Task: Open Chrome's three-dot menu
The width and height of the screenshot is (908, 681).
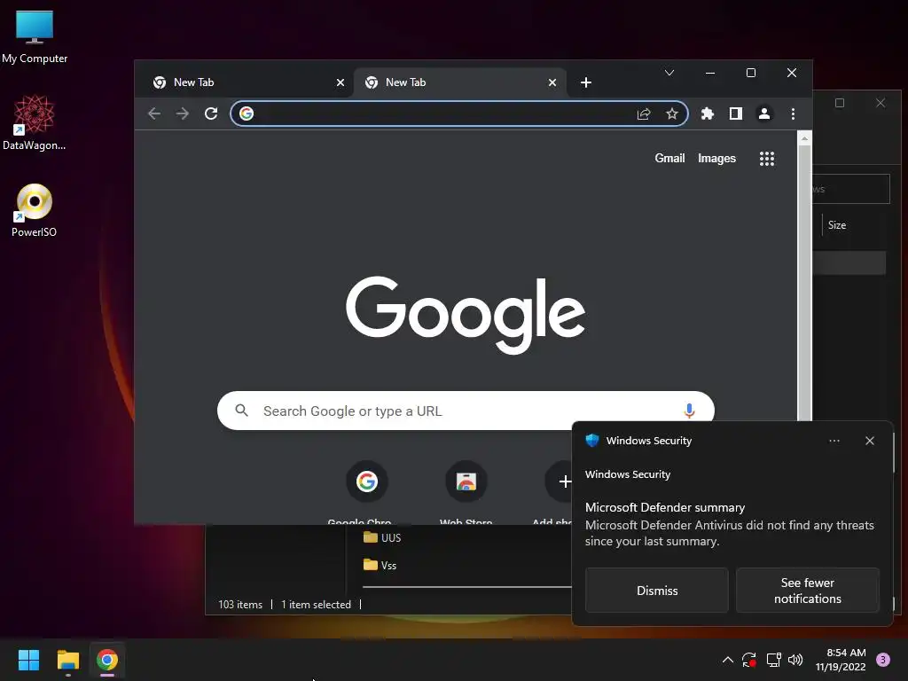Action: 793,113
